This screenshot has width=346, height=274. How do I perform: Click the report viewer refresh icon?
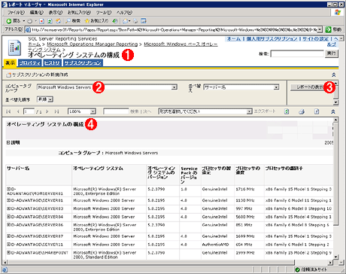[x=287, y=111]
